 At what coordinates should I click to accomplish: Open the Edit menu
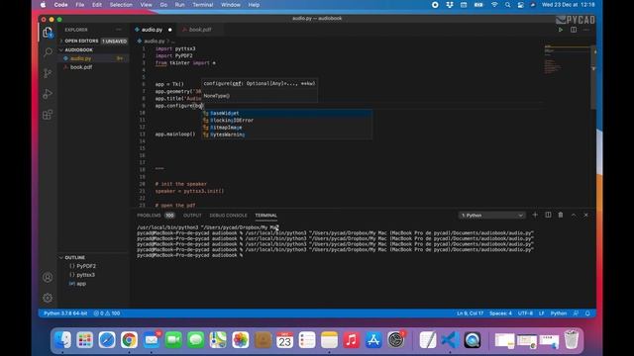click(x=97, y=5)
